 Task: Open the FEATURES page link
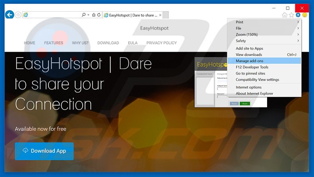54,43
